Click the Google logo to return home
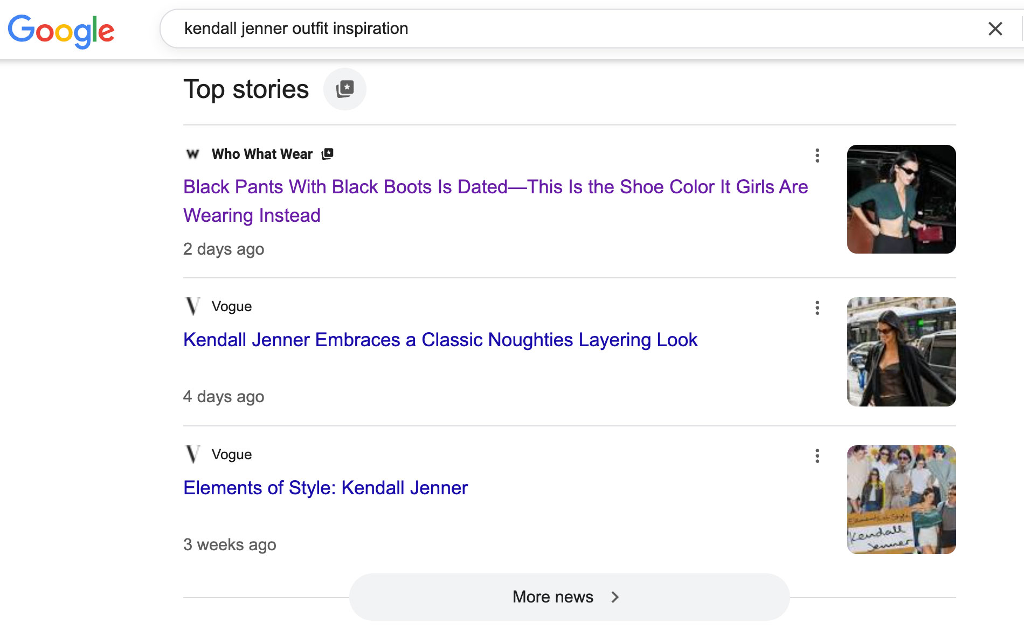Screen dimensions: 1024x631 [x=61, y=31]
